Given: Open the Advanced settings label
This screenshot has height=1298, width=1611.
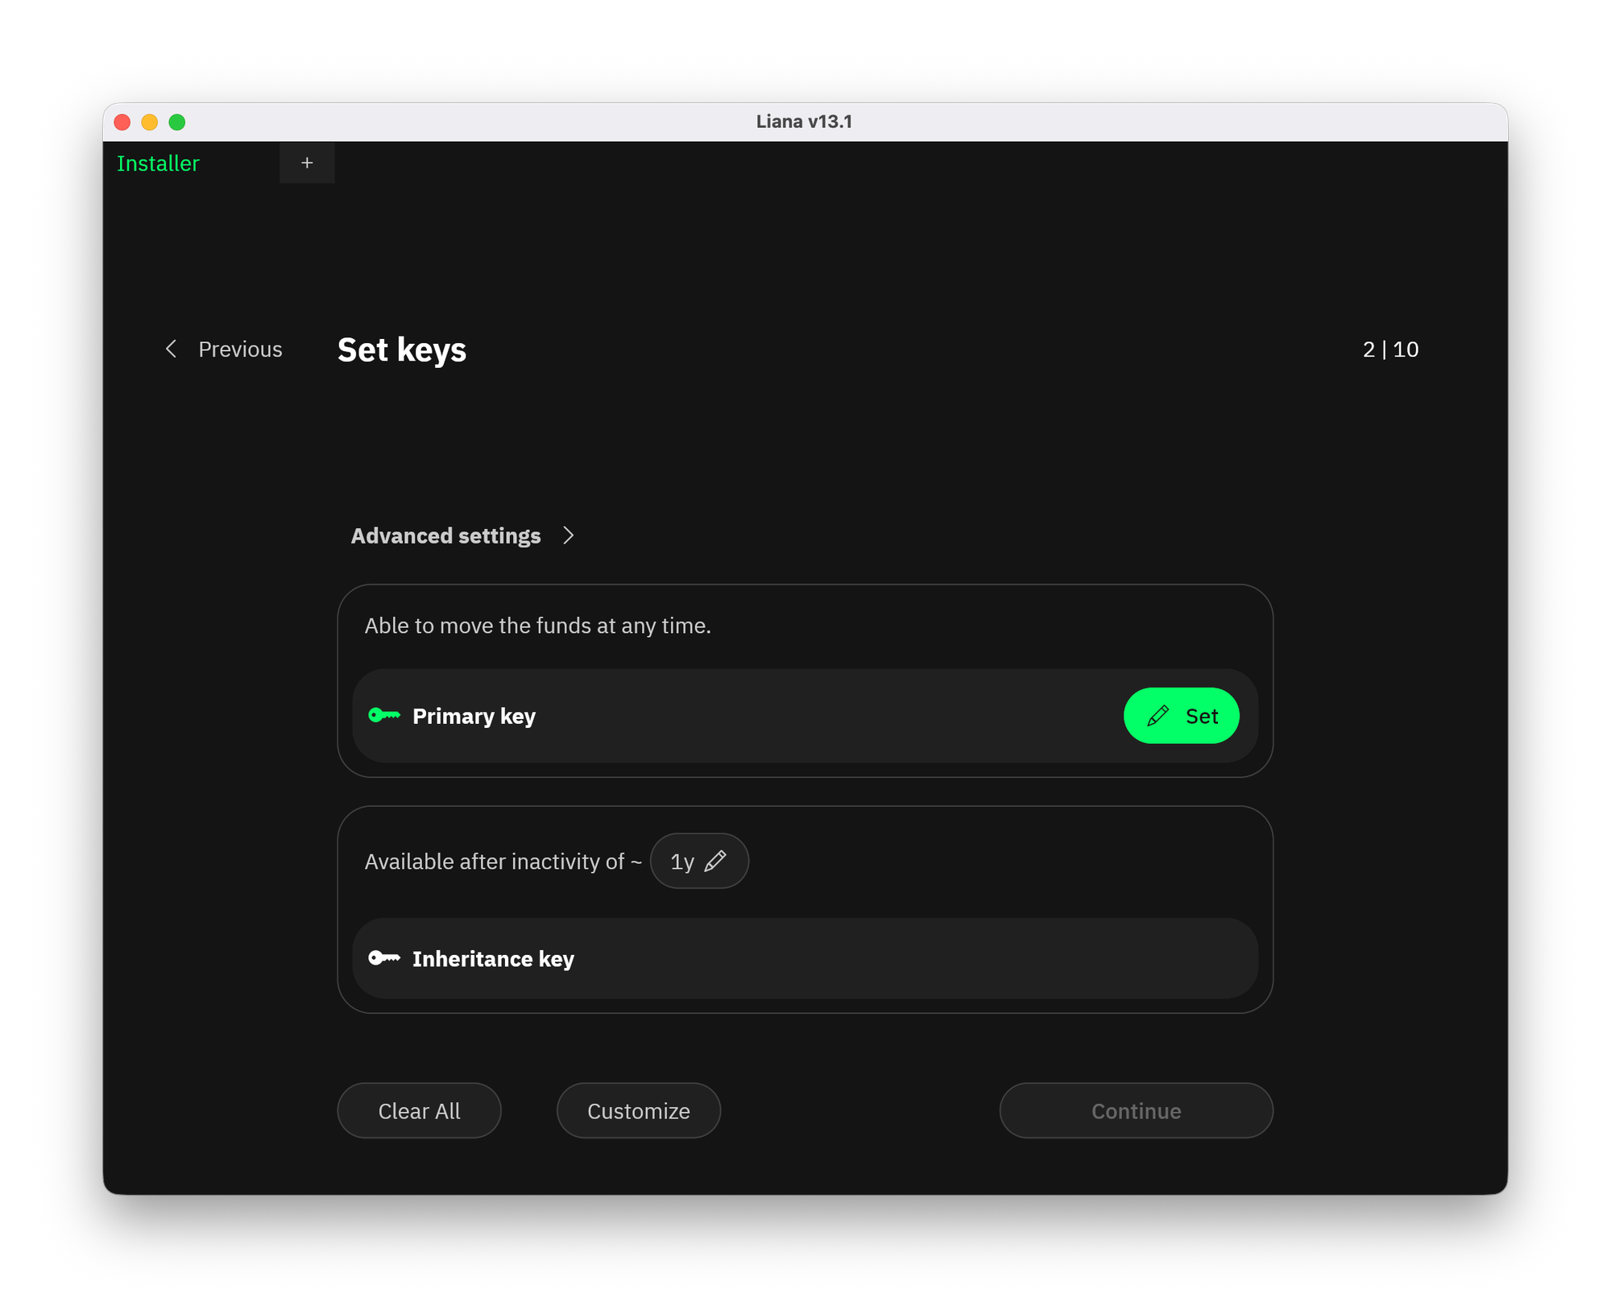Looking at the screenshot, I should (x=445, y=535).
